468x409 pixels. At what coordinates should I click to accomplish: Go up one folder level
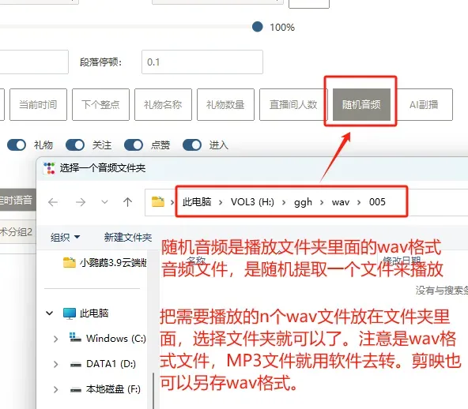[127, 202]
